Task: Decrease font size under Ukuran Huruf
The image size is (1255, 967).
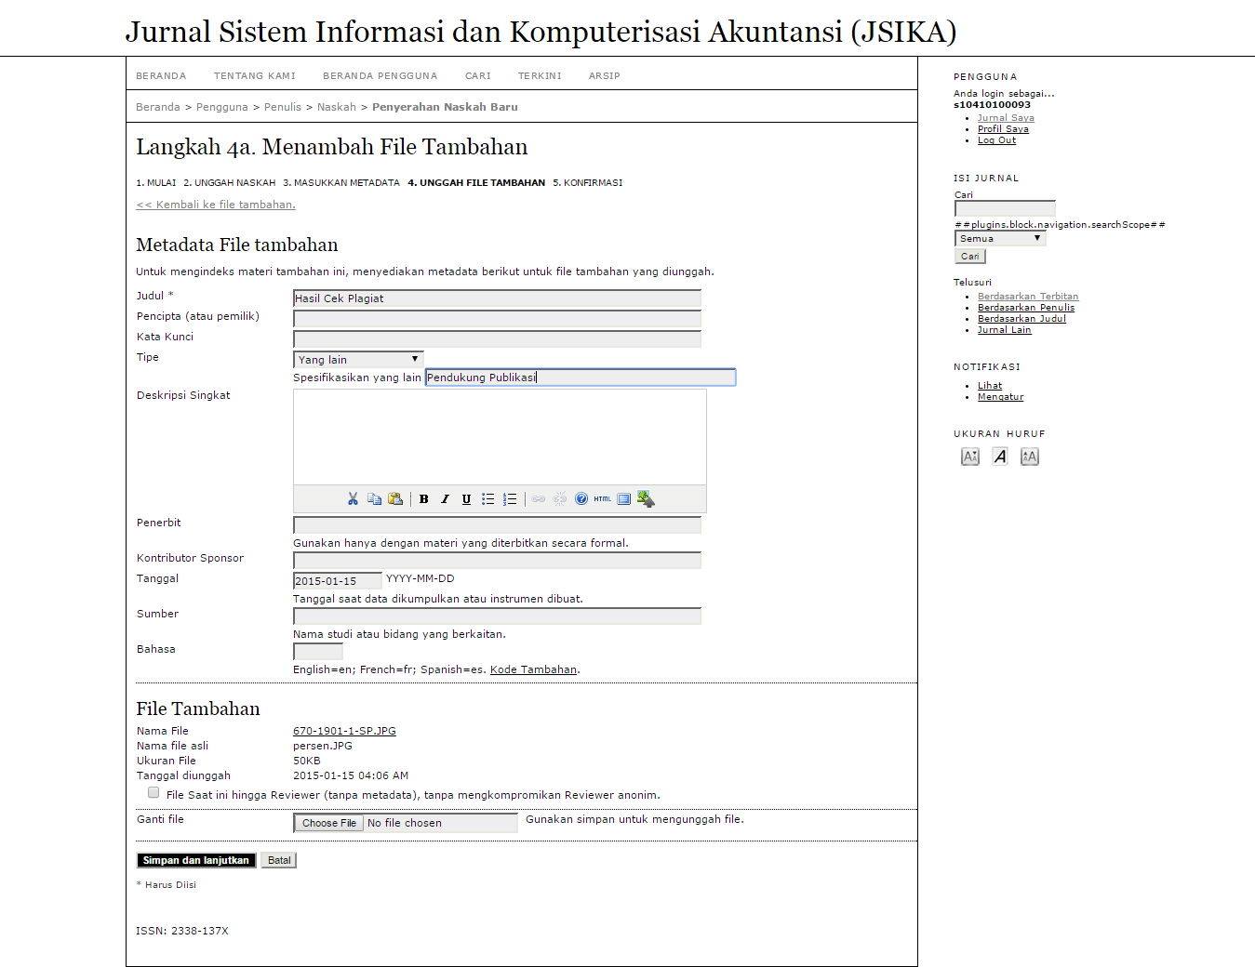Action: 970,457
